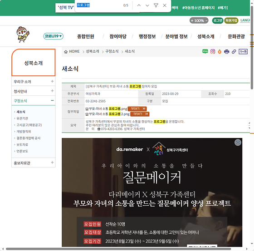Share to Naver blog icon
The width and height of the screenshot is (254, 251).
[205, 52]
